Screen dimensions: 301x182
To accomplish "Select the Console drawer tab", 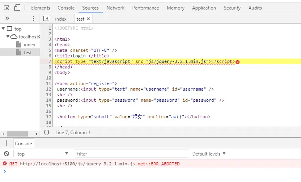I will point(23,143).
